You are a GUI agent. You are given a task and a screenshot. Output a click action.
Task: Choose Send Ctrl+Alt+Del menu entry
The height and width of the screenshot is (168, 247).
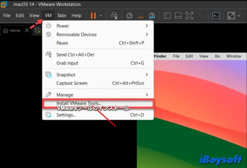98,55
